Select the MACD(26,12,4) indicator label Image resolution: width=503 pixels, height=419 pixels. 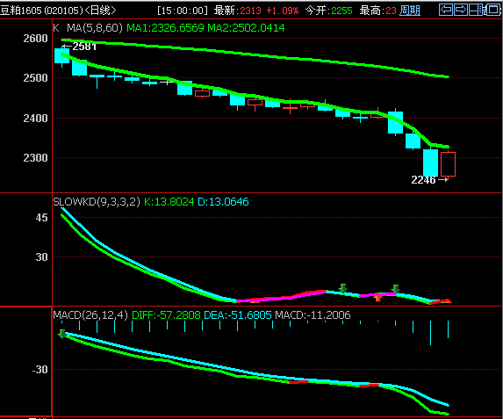90,315
